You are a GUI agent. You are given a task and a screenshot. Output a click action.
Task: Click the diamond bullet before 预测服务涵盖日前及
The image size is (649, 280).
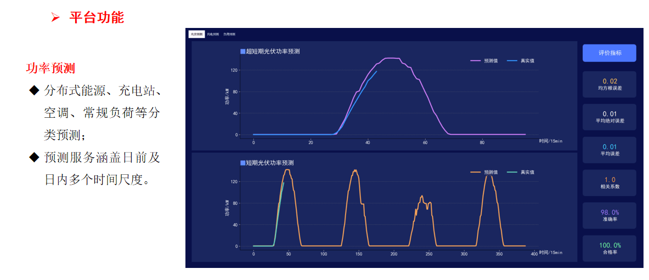[34, 157]
